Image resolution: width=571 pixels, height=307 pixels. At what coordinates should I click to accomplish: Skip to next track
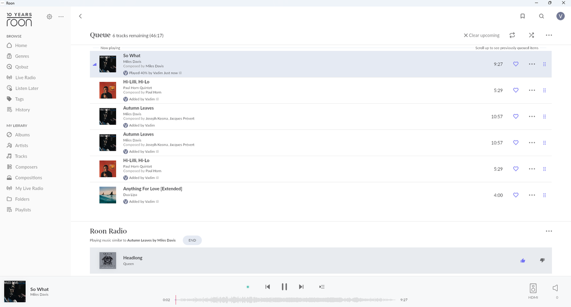[301, 287]
